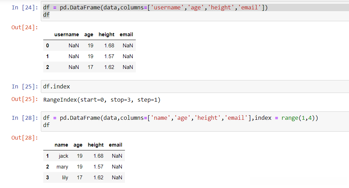
Task: Click the Out[25] output prompt
Action: coord(24,99)
